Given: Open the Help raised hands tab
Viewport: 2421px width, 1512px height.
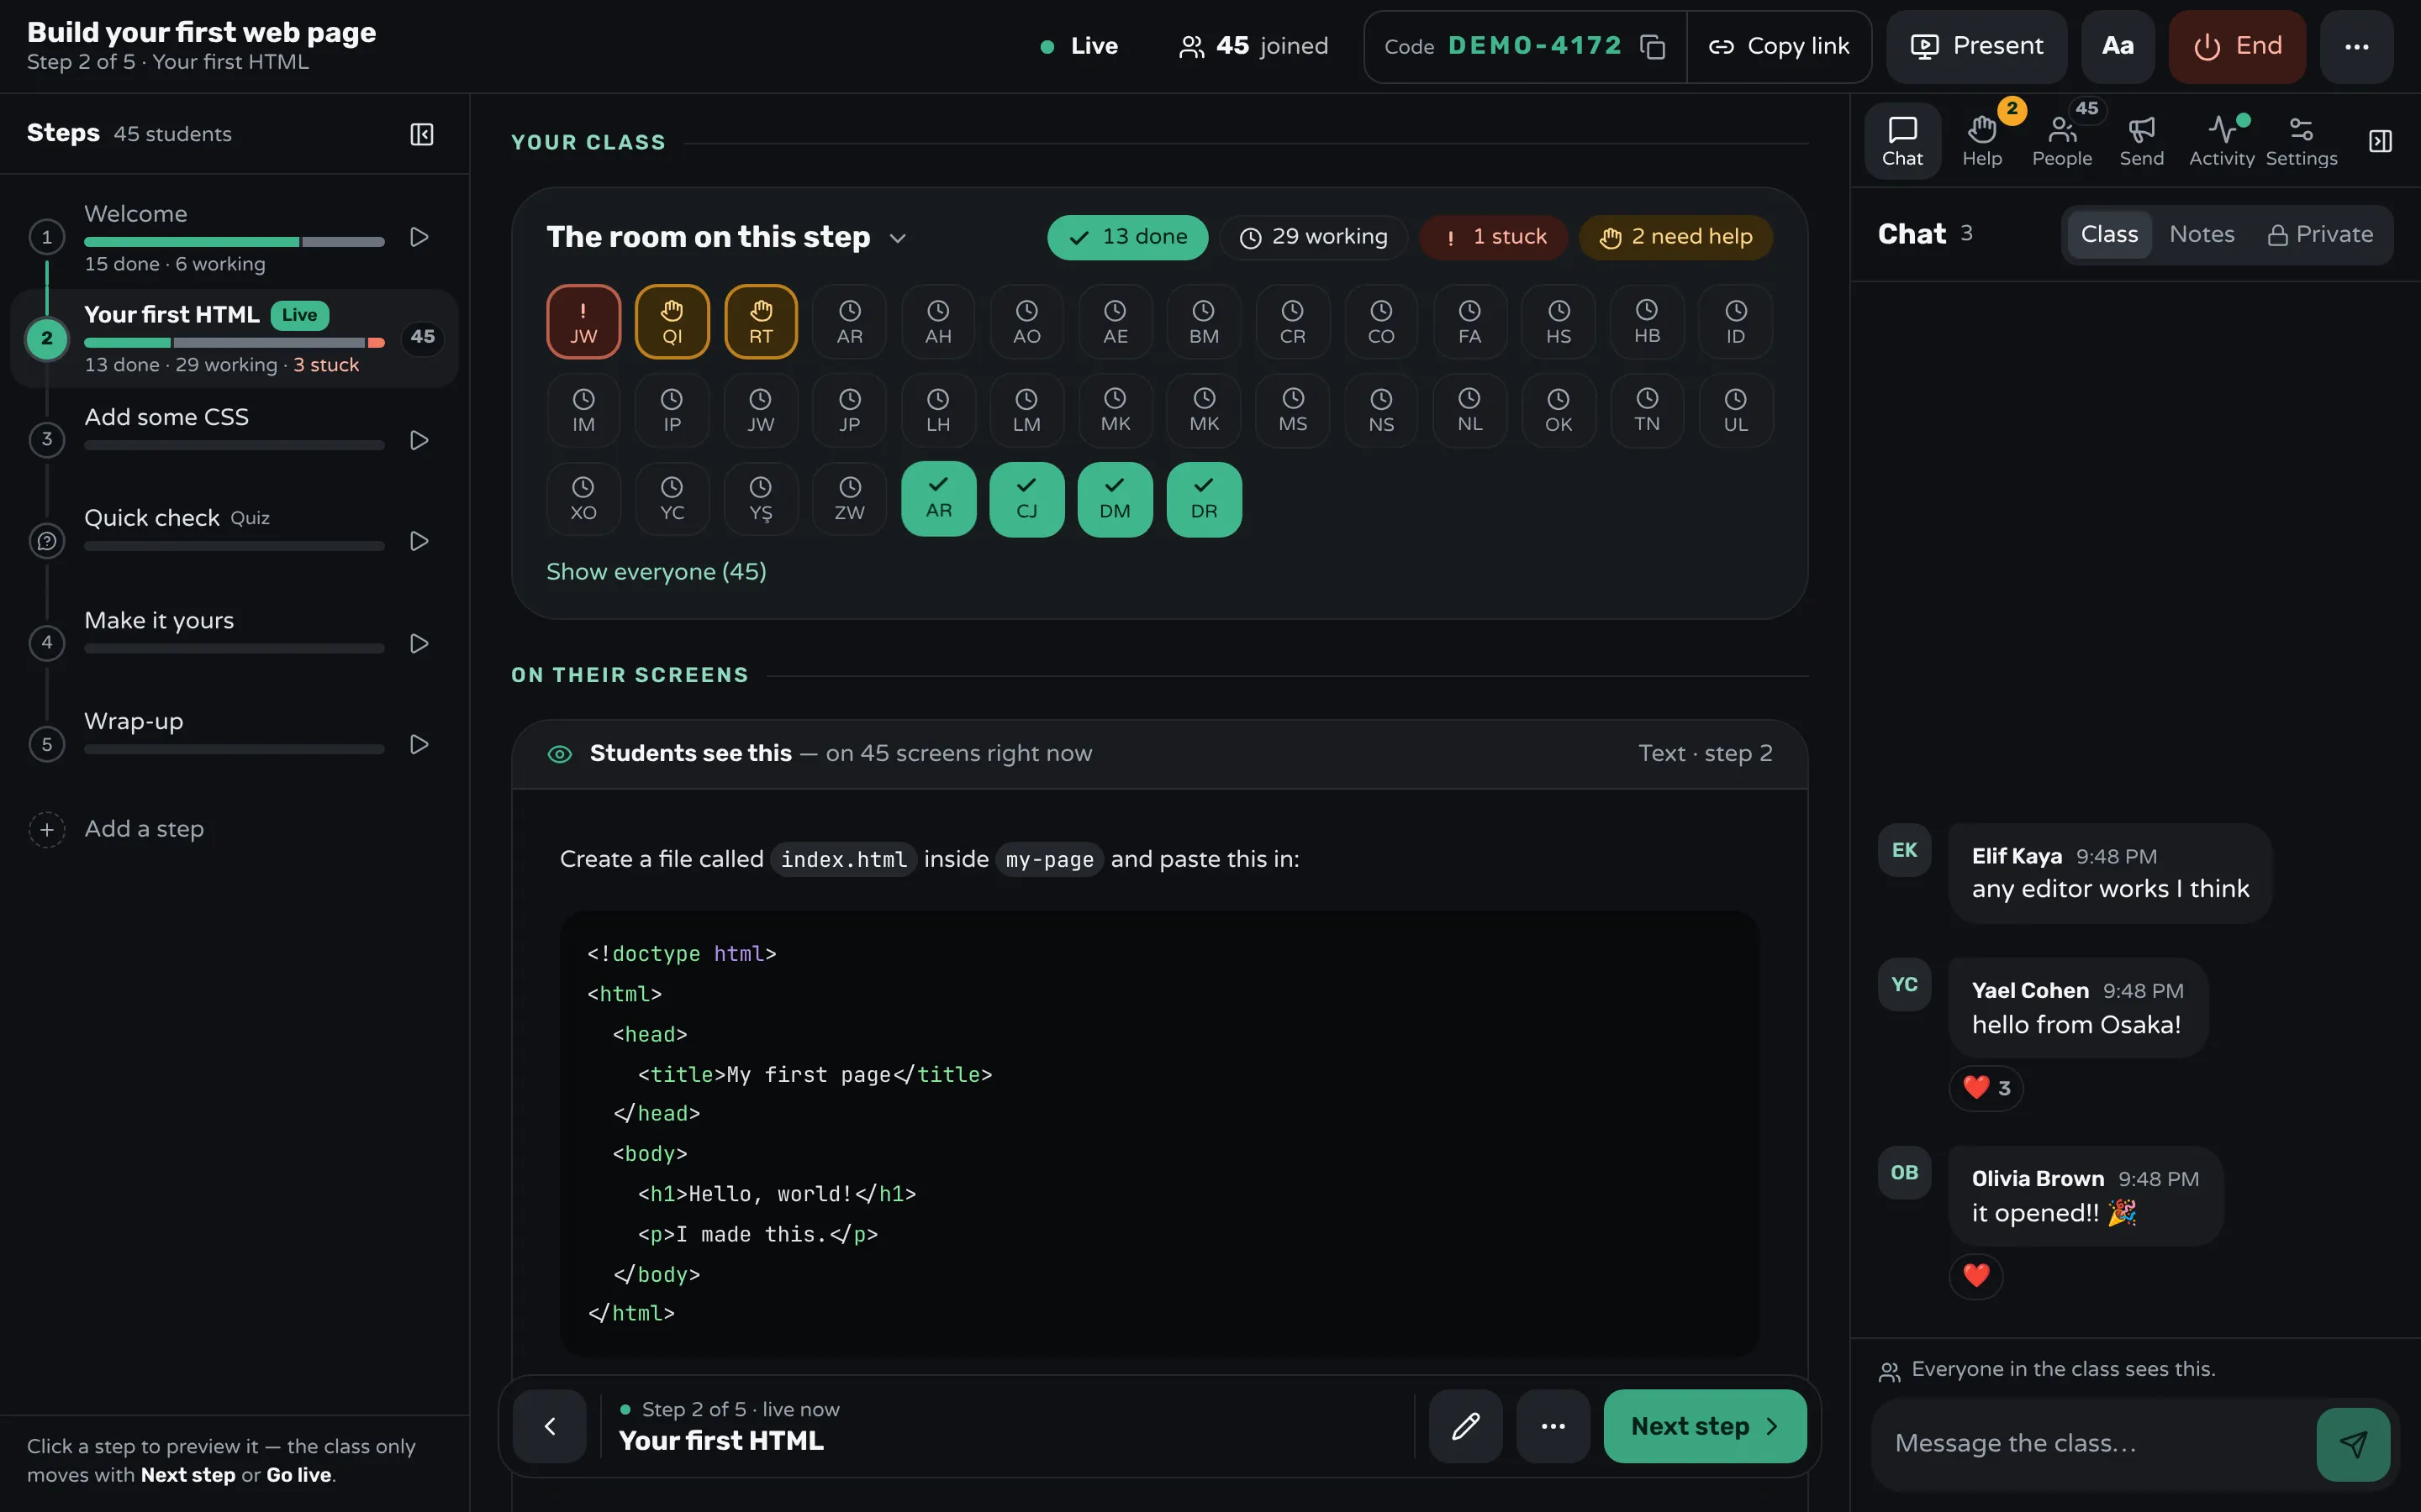Looking at the screenshot, I should [1982, 142].
